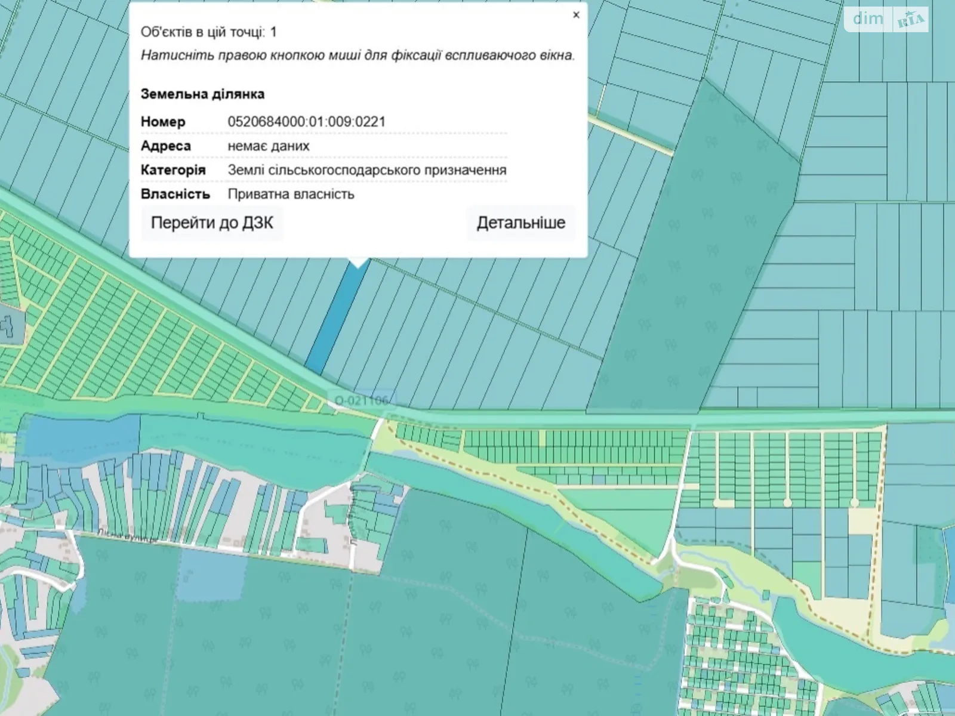The height and width of the screenshot is (716, 955).
Task: Click the 'Категорія' field label
Action: [172, 170]
